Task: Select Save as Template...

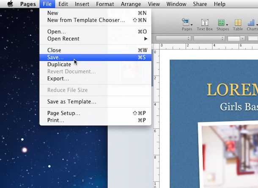Action: 95,101
